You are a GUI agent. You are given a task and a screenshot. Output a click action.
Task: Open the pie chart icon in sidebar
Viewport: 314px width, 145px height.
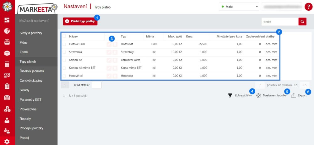(7, 31)
